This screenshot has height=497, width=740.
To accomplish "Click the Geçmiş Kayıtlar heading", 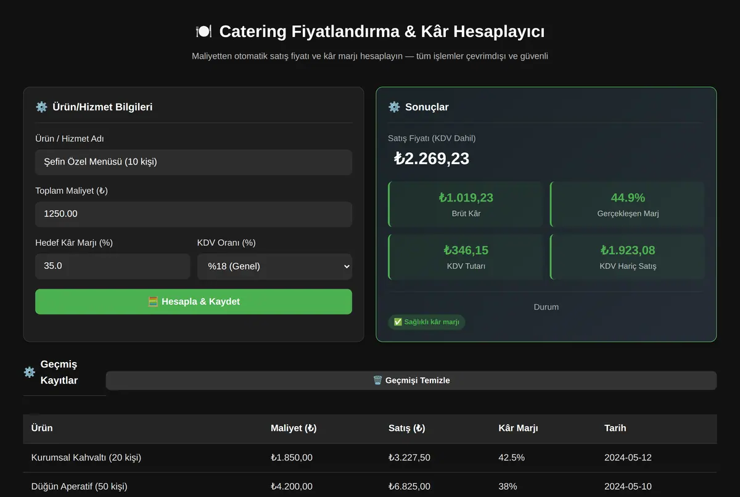I will click(x=59, y=372).
